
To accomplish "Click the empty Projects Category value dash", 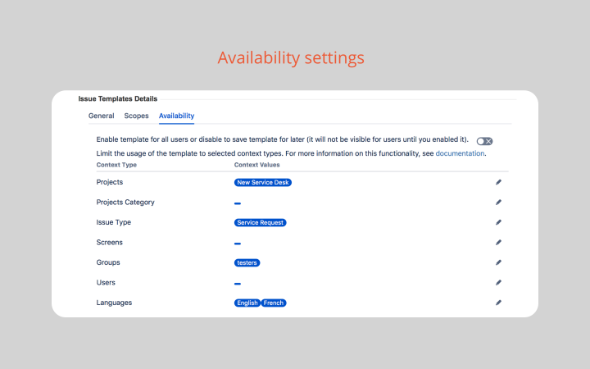I will (x=237, y=203).
